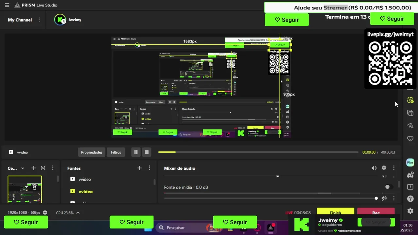The image size is (418, 235).
Task: Unmute the Fonte de mídia audio track
Action: [384, 198]
